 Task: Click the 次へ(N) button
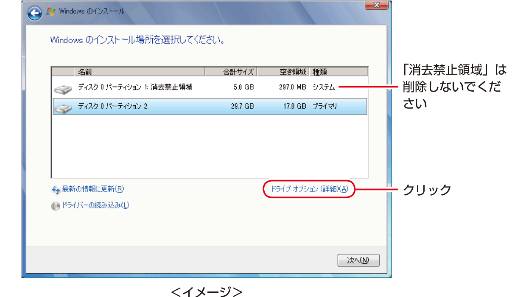(x=358, y=260)
